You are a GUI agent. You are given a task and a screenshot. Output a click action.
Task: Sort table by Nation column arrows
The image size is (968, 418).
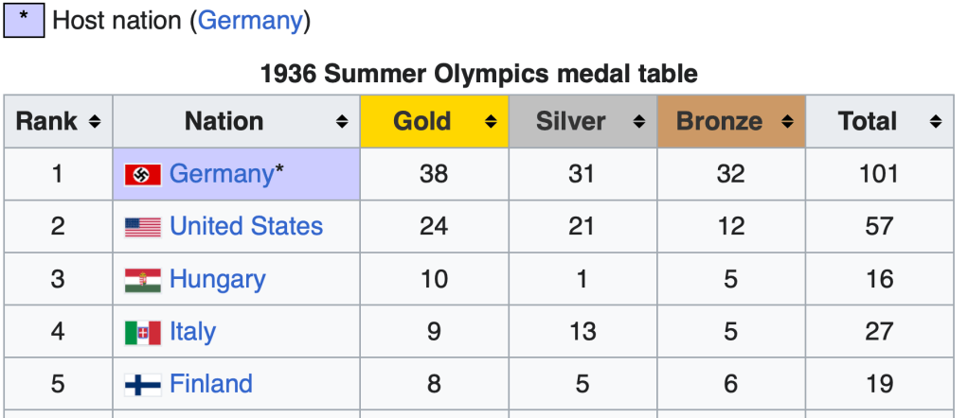341,122
